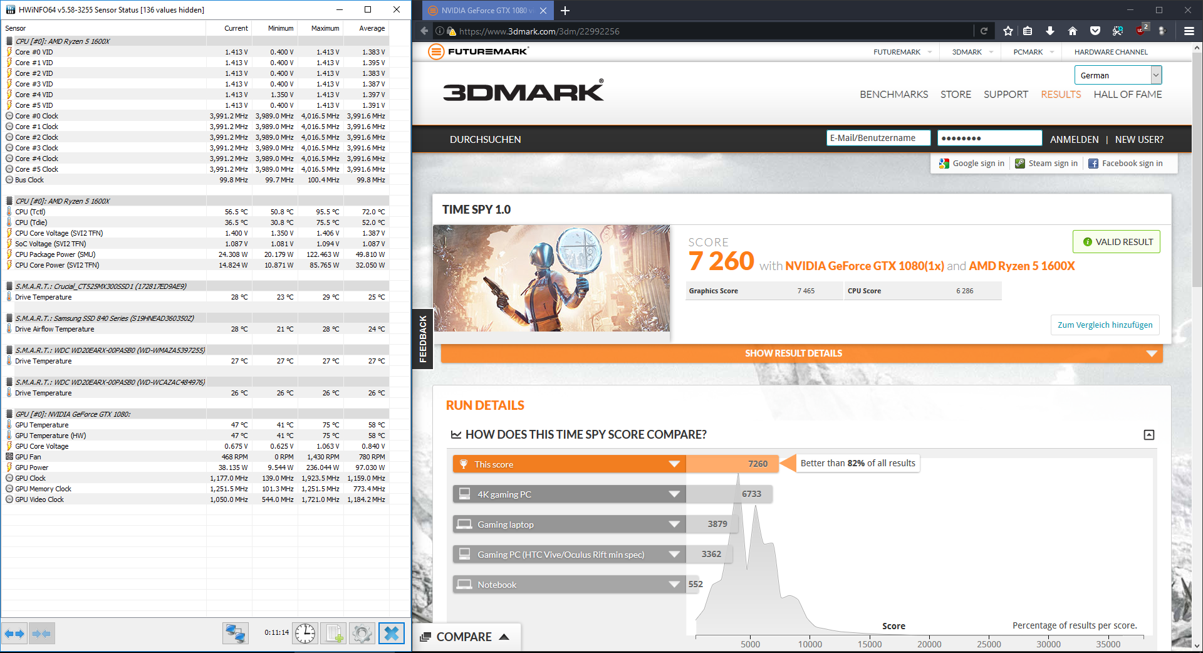Click HWiNFO expand-window double-arrow button
Screen dimensions: 1203x653
pos(14,634)
